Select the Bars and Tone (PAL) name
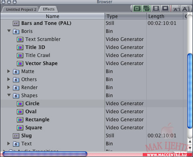This screenshot has height=157, width=193. pos(46,23)
